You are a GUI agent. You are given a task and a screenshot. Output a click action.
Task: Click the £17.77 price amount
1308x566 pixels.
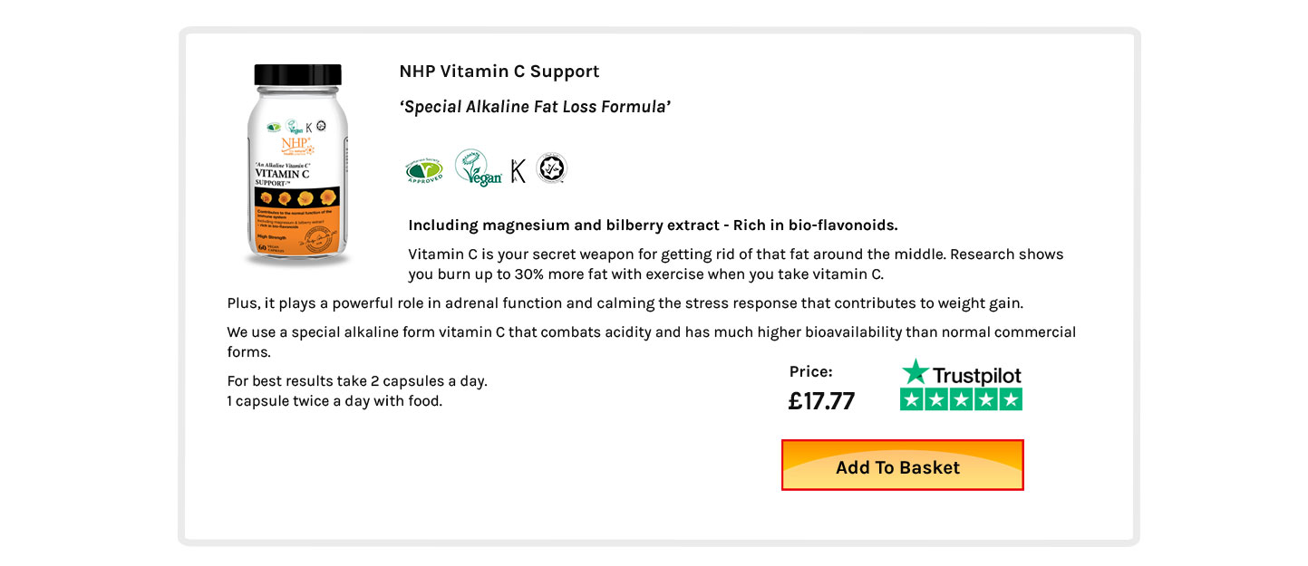coord(821,401)
